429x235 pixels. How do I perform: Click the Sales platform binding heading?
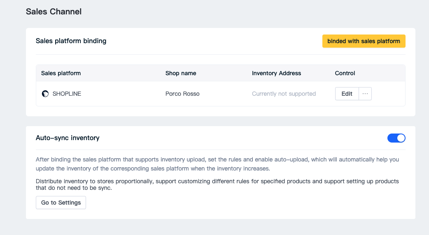tap(71, 41)
